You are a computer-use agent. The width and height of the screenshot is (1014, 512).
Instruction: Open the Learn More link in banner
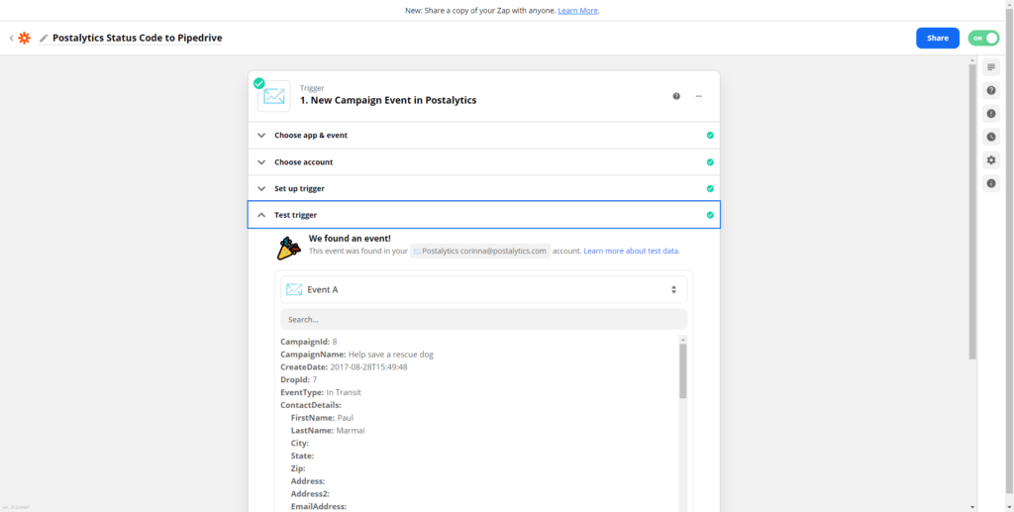(578, 10)
